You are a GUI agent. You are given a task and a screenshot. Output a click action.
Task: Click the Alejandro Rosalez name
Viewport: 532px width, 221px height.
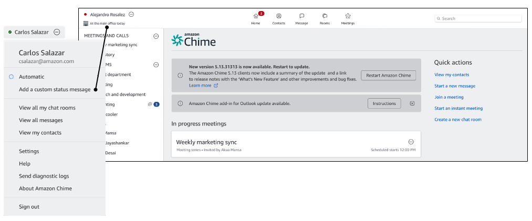click(x=108, y=15)
